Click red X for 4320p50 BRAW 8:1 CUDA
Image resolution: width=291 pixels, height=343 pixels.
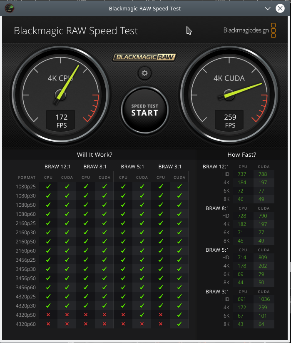point(104,315)
